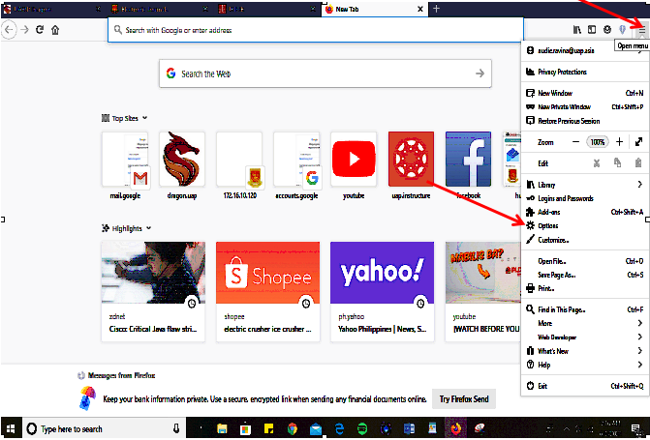This screenshot has width=650, height=440.
Task: Choose Restore Previous Session
Action: tap(585, 121)
